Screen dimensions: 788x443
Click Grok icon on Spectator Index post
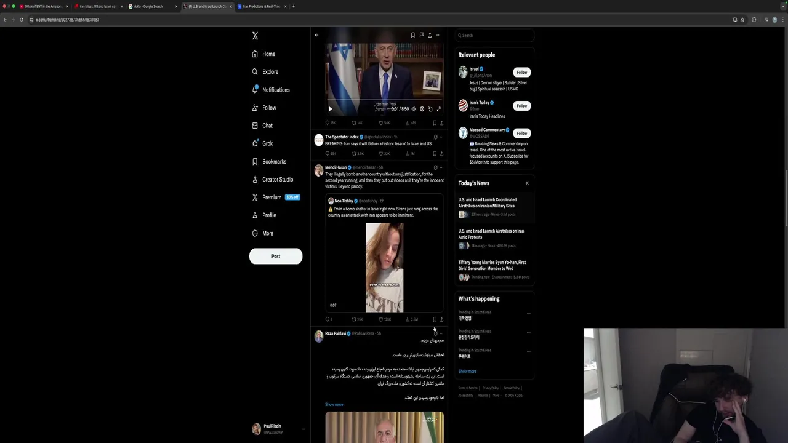point(435,137)
